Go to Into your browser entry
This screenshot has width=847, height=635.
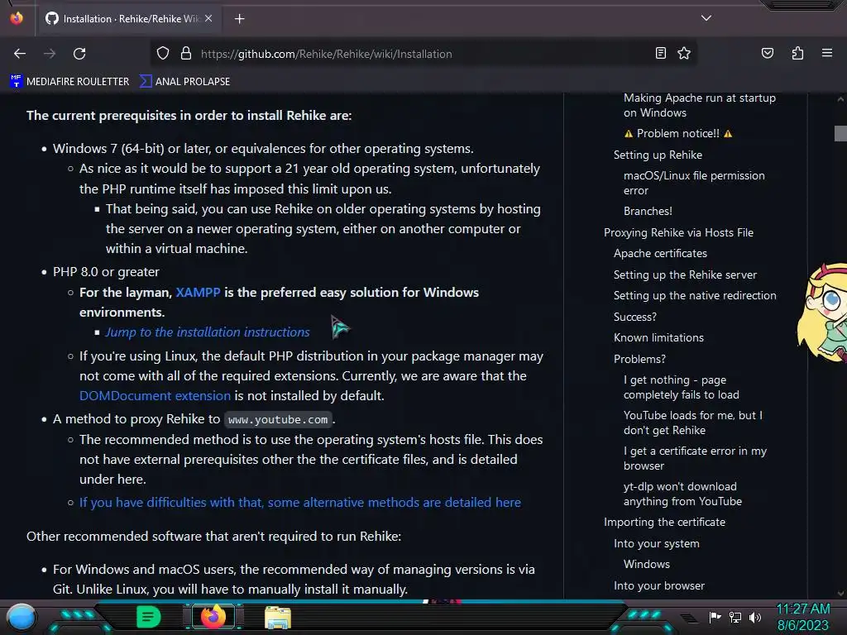[x=659, y=586]
